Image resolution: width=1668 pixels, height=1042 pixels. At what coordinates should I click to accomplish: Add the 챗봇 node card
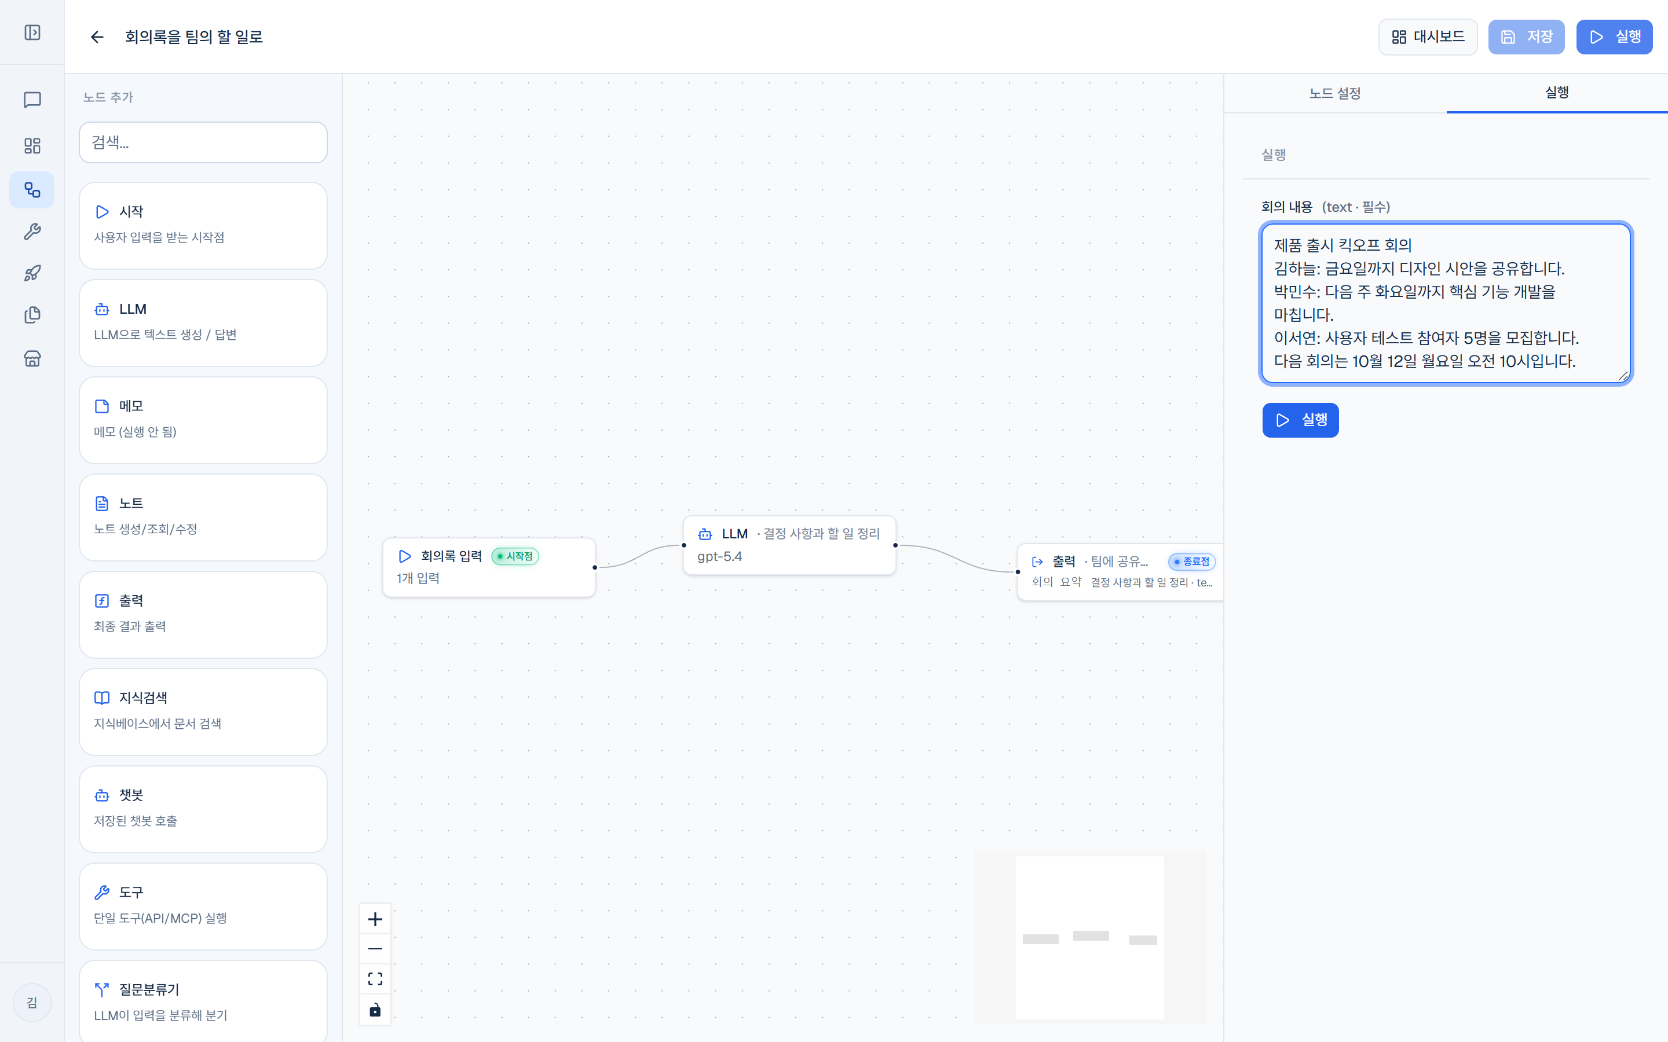(203, 809)
